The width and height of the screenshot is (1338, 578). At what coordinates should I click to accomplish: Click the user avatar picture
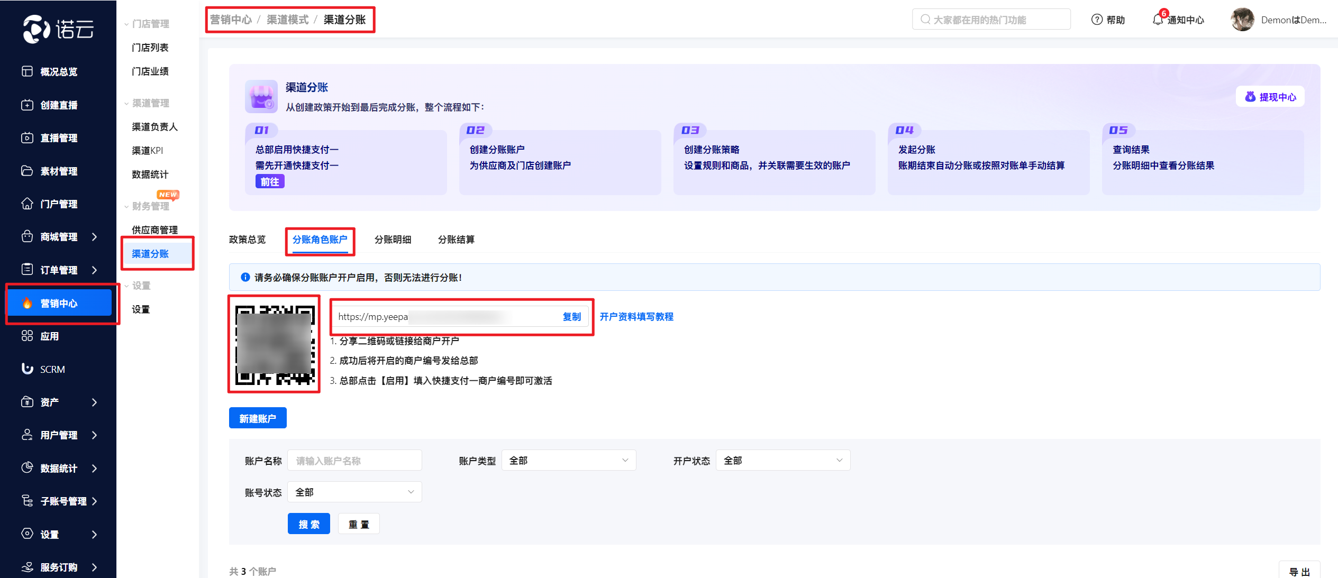click(x=1242, y=20)
